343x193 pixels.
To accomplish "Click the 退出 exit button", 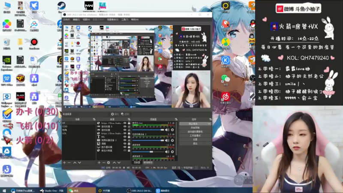I will [195, 143].
